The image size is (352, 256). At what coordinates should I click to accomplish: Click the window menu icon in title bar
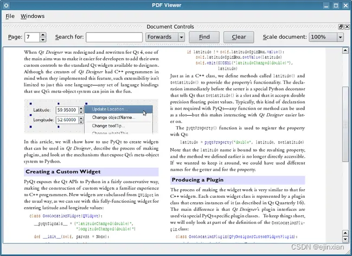point(7,5)
